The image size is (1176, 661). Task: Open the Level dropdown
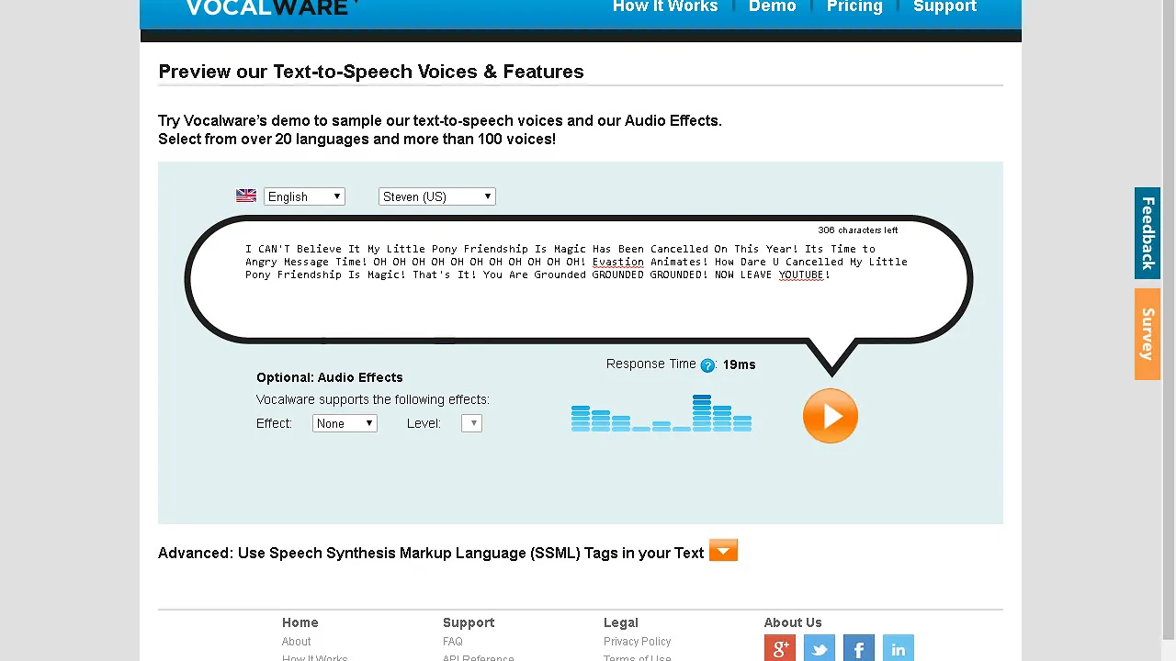click(471, 423)
